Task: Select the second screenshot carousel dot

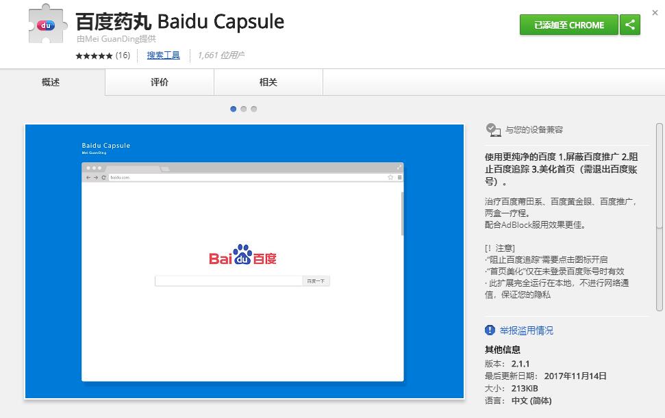Action: (x=243, y=109)
